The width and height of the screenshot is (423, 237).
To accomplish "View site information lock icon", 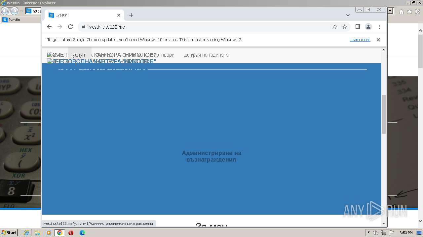I will 83,27.
